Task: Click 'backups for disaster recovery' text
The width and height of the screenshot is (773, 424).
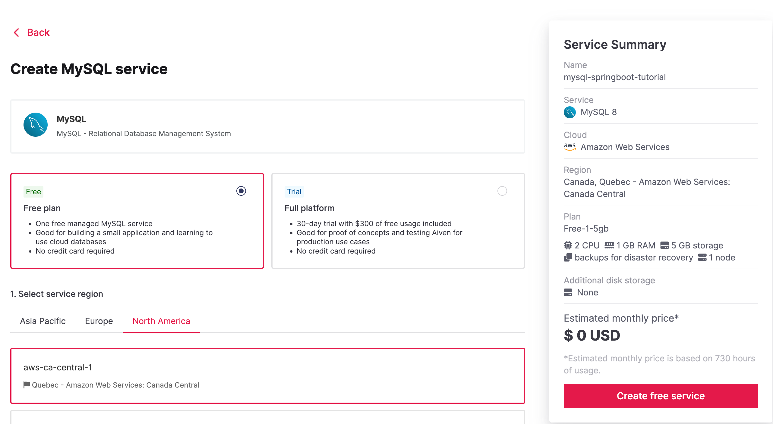Action: 634,257
